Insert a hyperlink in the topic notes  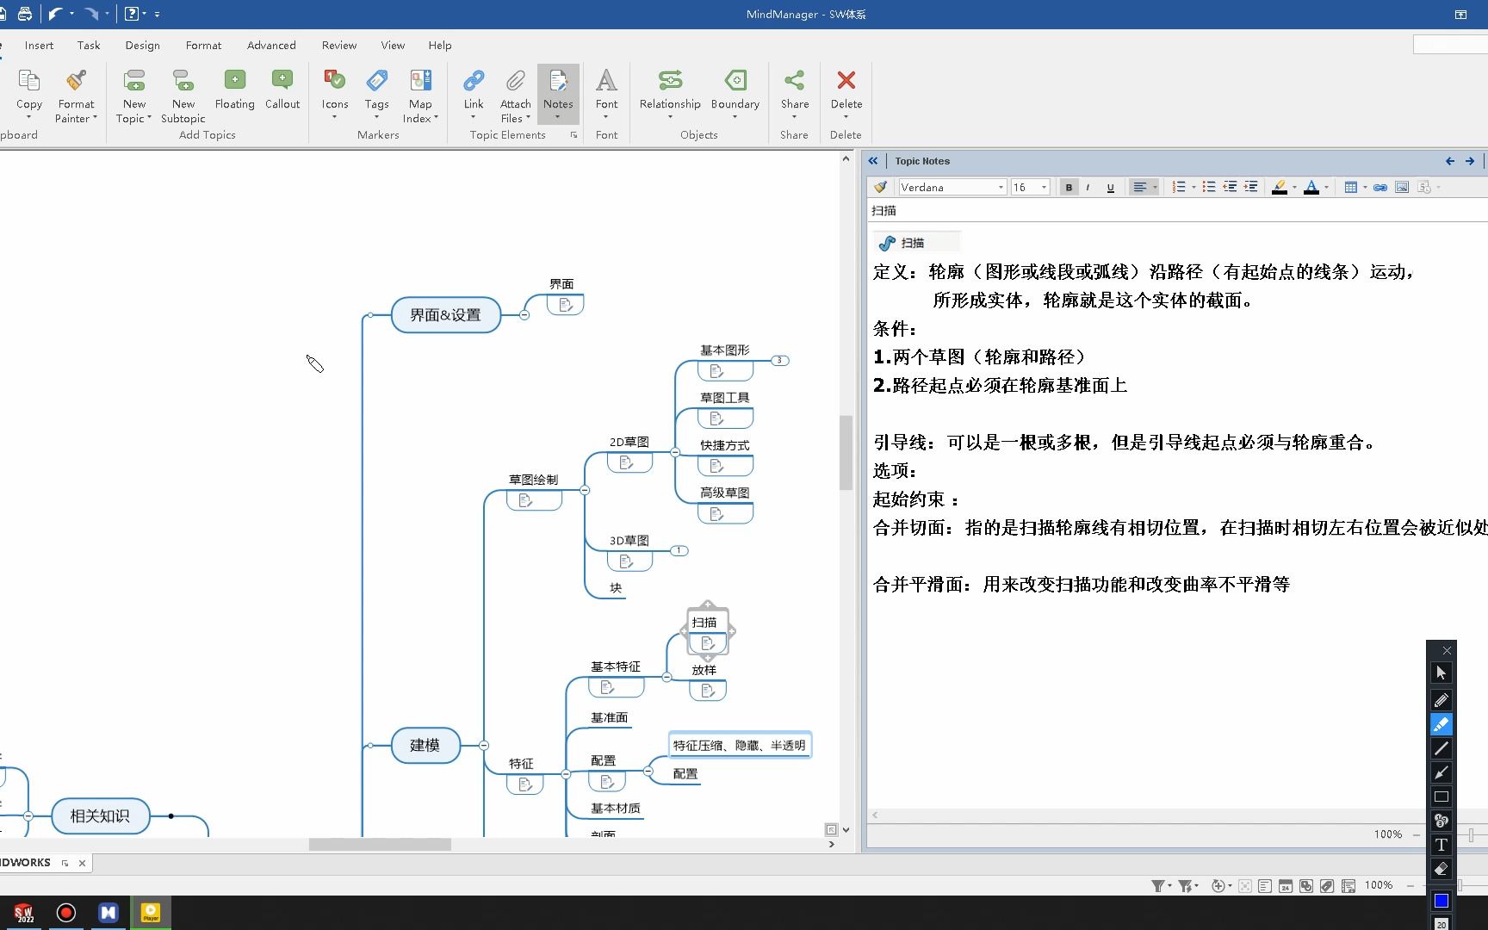tap(1380, 187)
